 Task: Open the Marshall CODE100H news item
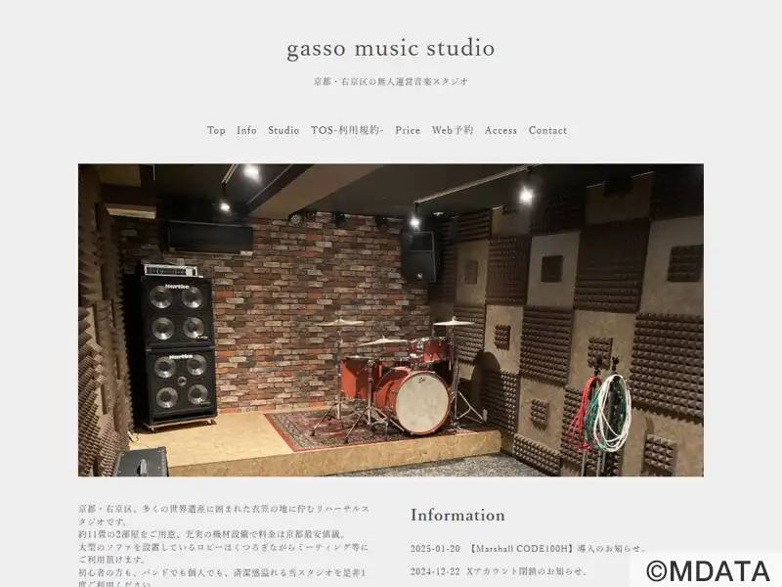click(x=557, y=549)
